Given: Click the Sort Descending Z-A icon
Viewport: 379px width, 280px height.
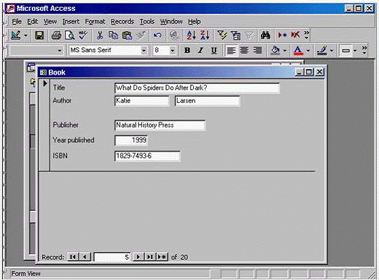Looking at the screenshot, I should point(205,35).
